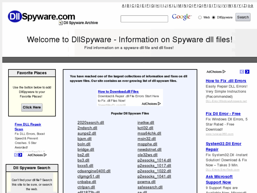Click previous ad arrow under Free DLL Repair
Viewport: 257px width, 193px height.
coord(16,155)
